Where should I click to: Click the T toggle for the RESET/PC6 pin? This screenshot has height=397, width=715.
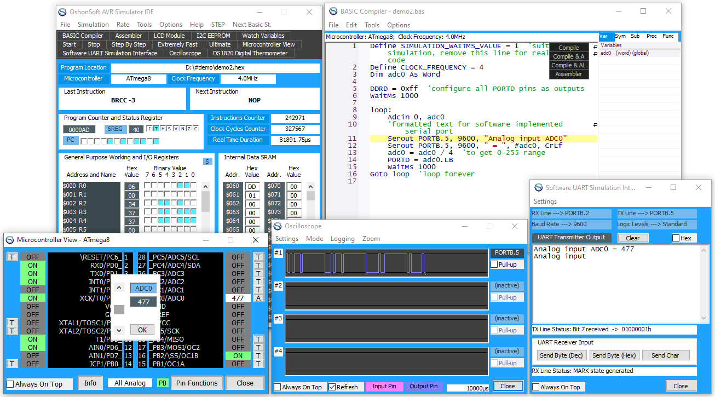click(x=11, y=257)
